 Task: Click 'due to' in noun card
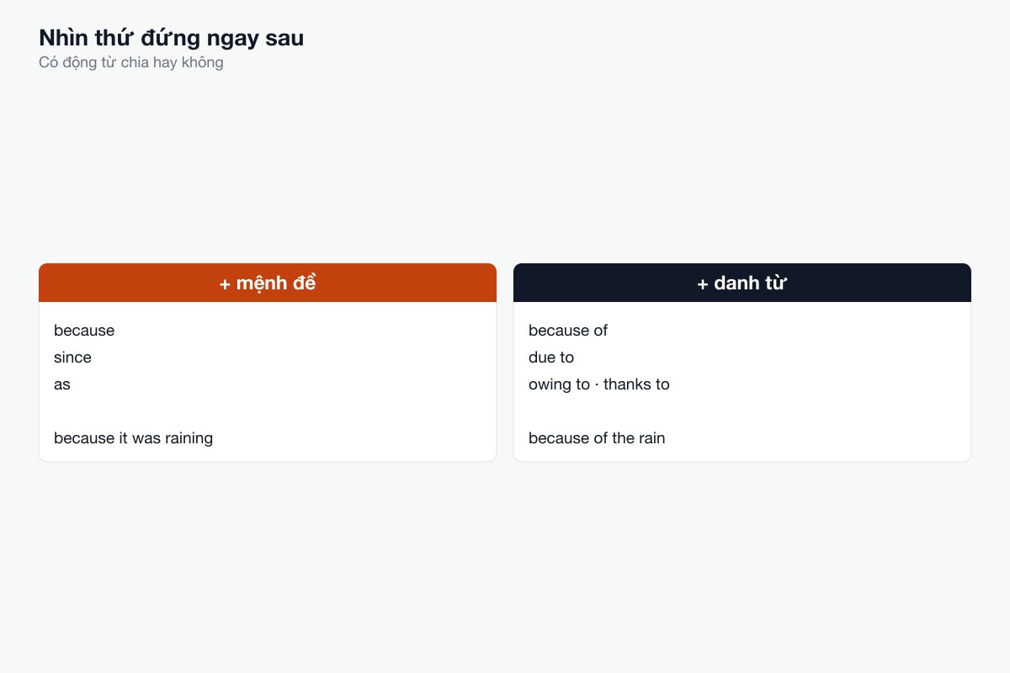coord(551,358)
